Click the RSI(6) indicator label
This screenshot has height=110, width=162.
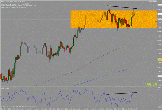pyautogui.click(x=5, y=88)
